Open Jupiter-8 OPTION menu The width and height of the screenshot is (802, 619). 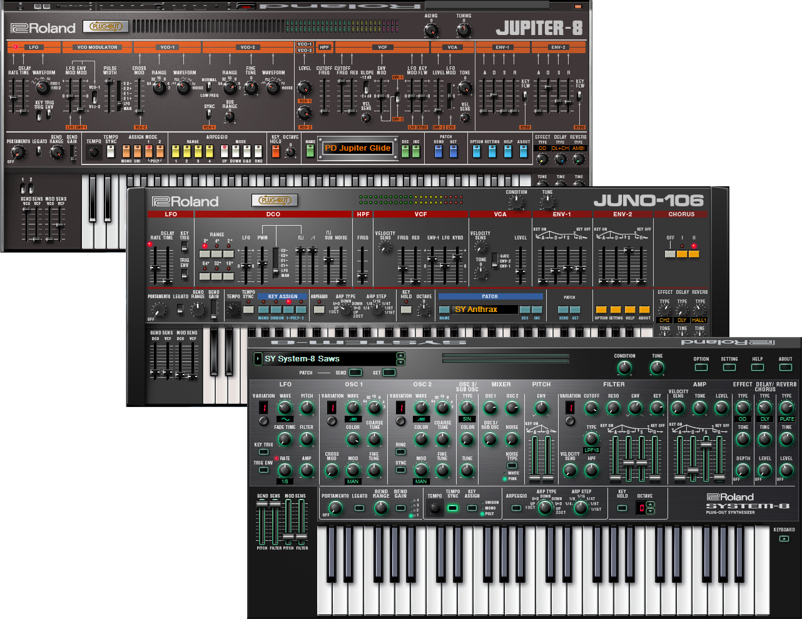click(477, 151)
